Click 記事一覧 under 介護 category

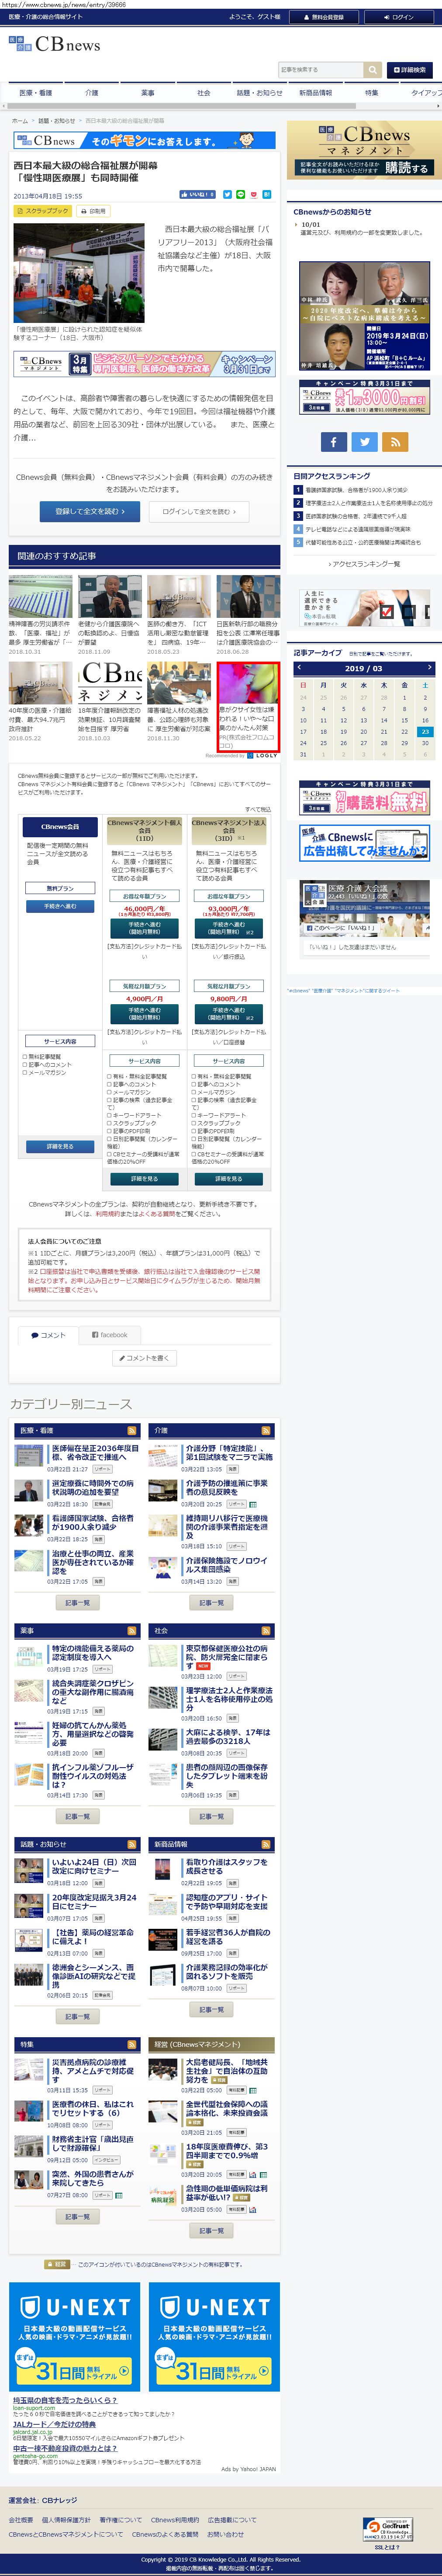[x=211, y=1603]
